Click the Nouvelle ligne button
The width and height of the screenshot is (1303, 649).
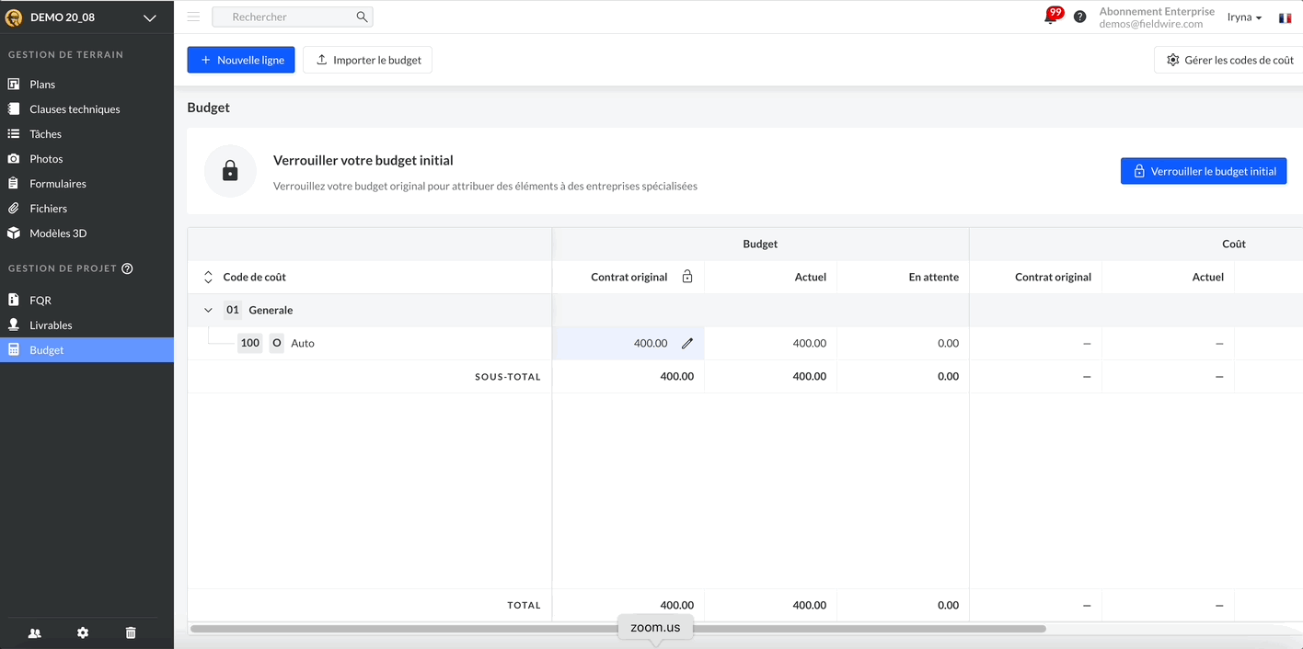pyautogui.click(x=241, y=60)
